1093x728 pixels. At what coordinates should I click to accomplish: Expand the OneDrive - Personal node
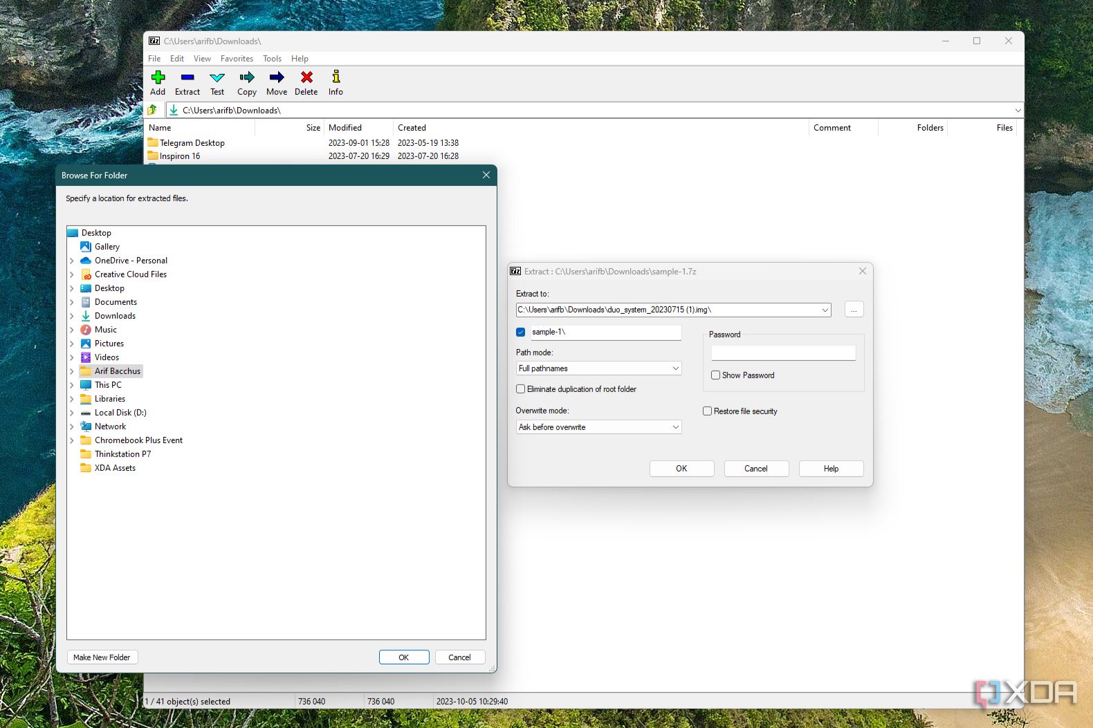coord(72,261)
